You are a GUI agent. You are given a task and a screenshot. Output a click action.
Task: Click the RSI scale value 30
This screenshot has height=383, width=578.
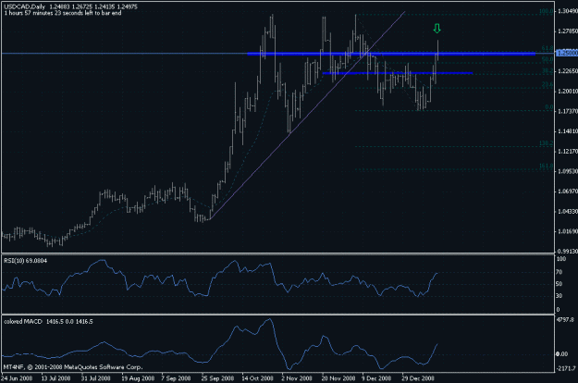pos(560,296)
